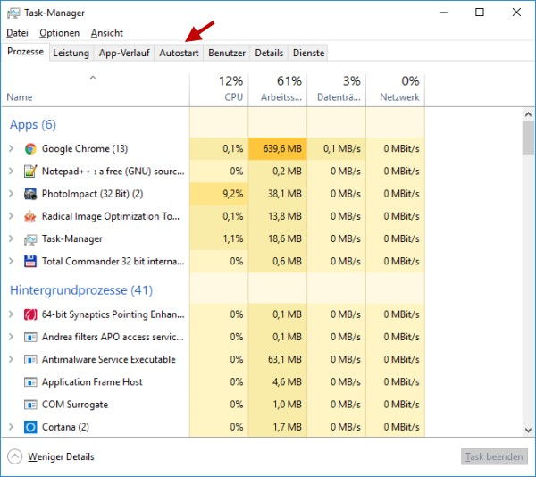This screenshot has width=536, height=477.
Task: Click the Task-Manager row icon
Action: click(x=30, y=239)
